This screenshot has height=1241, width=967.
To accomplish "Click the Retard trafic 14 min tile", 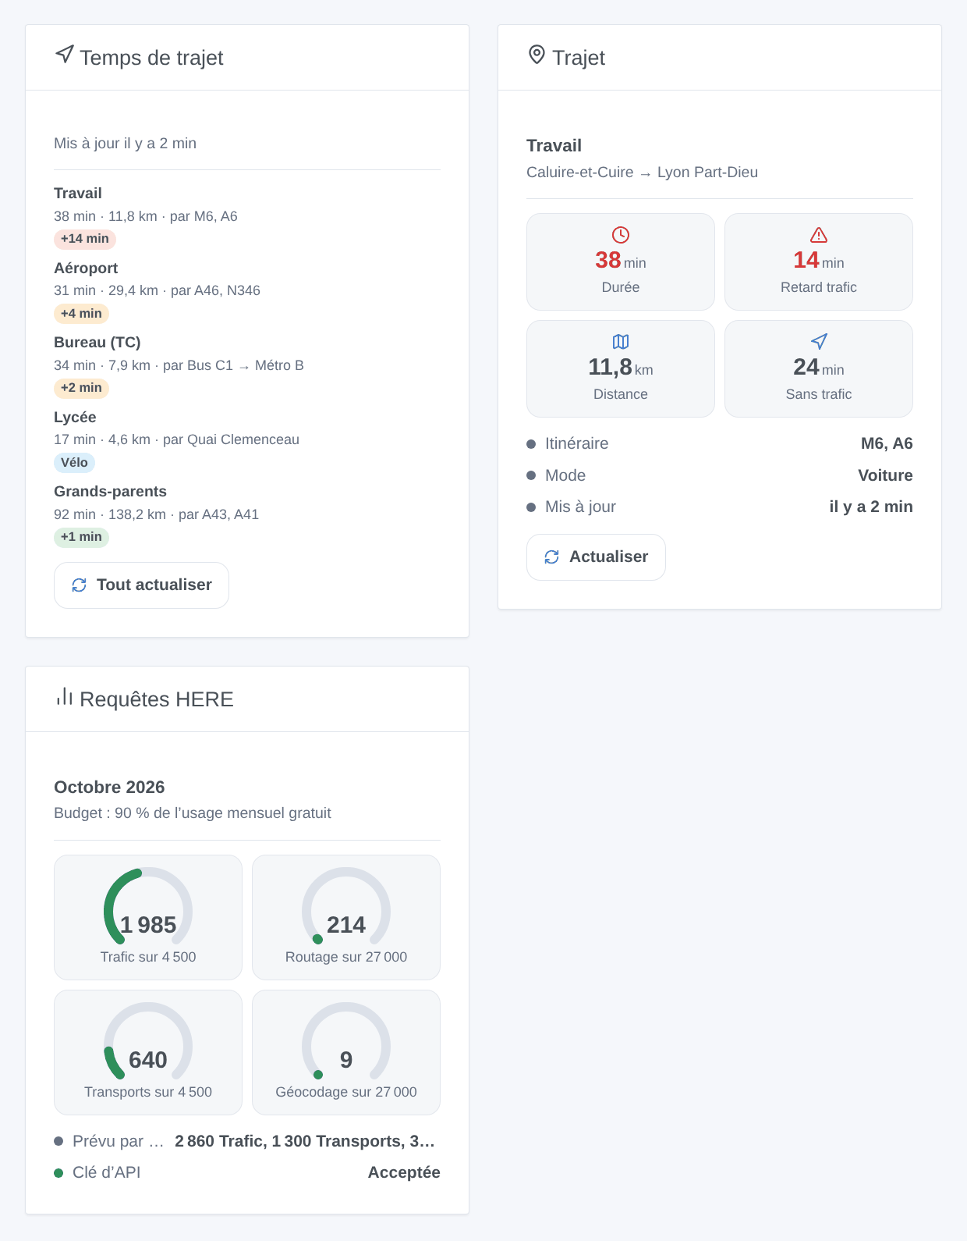I will (x=819, y=261).
